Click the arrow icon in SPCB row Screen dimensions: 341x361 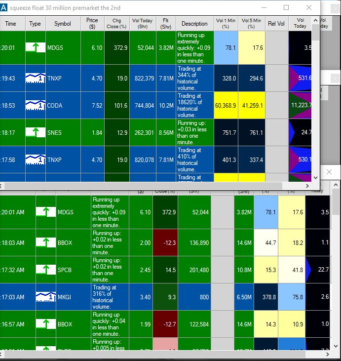pyautogui.click(x=46, y=270)
